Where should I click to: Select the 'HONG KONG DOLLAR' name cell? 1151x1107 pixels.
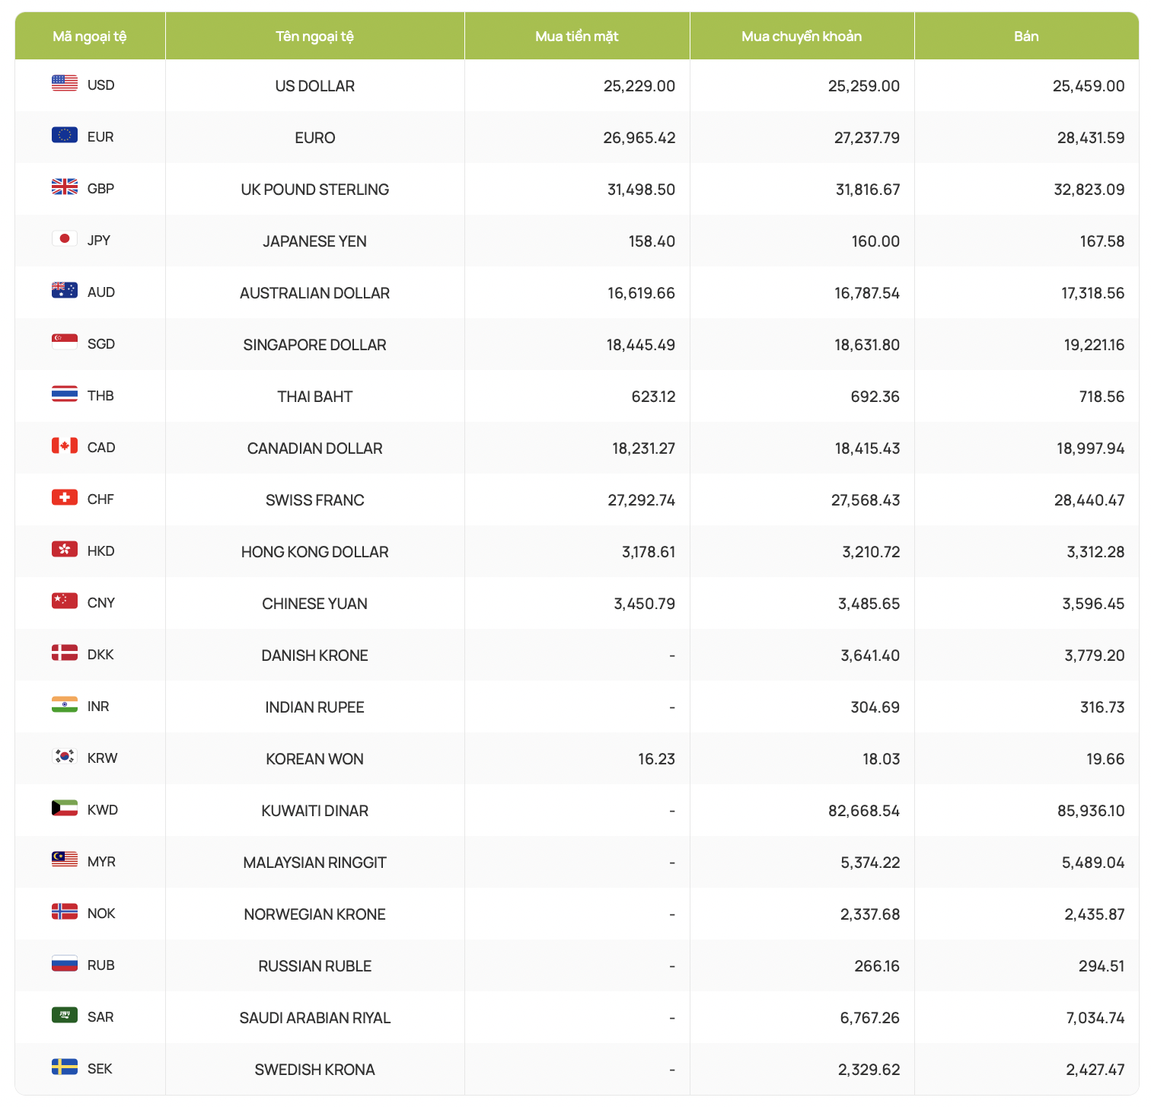(x=314, y=552)
